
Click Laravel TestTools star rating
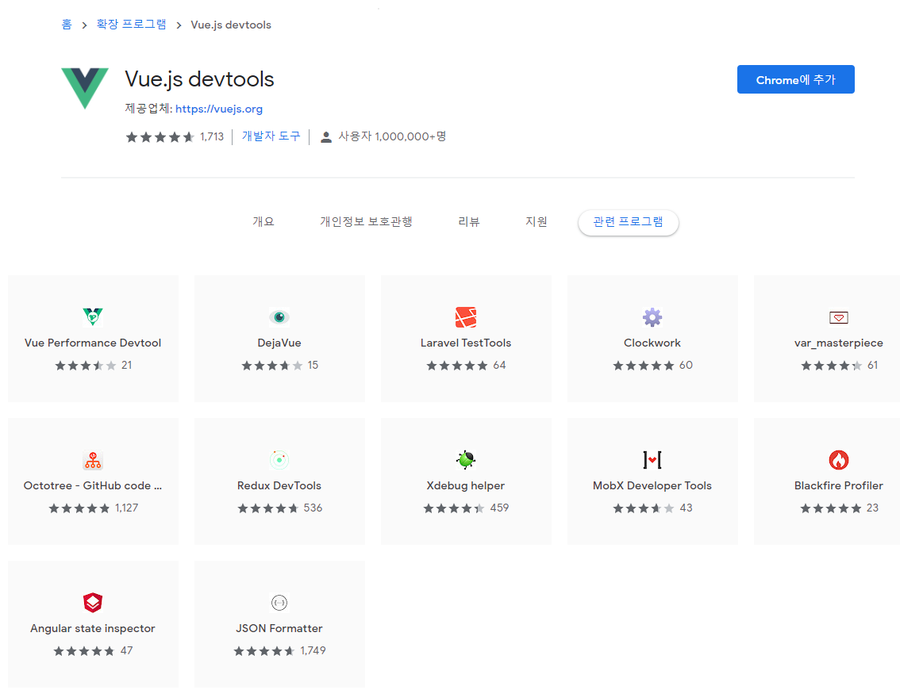[x=457, y=366]
